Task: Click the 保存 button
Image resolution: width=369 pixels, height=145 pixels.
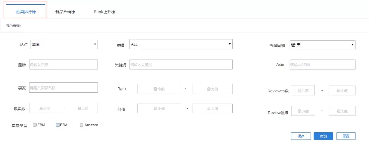Action: (x=301, y=136)
